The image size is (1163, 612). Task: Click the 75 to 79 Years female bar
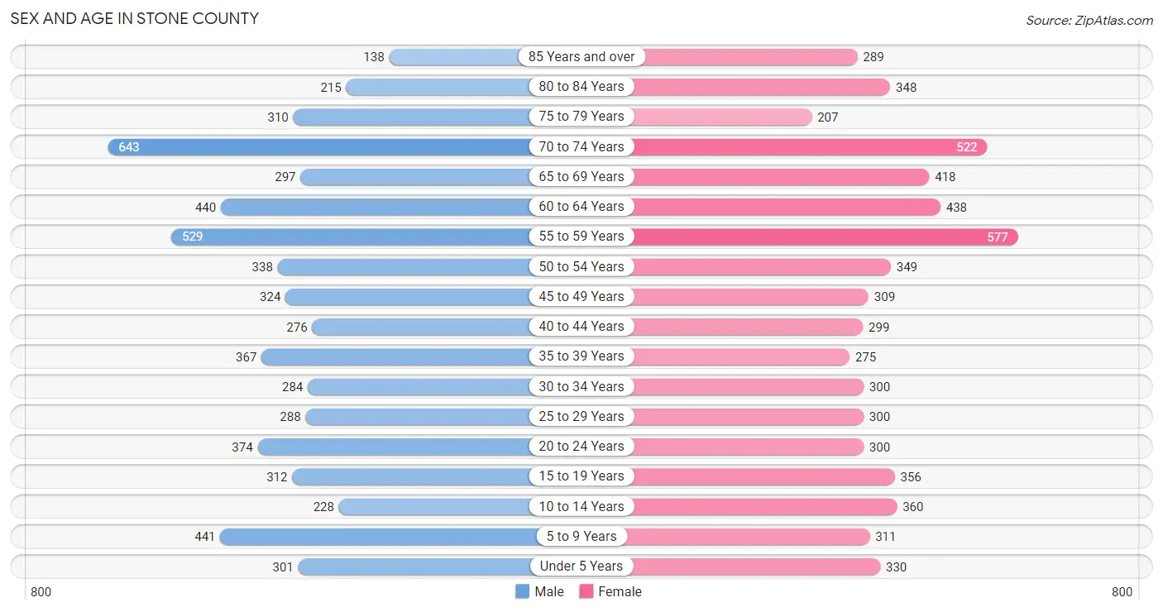pyautogui.click(x=697, y=117)
